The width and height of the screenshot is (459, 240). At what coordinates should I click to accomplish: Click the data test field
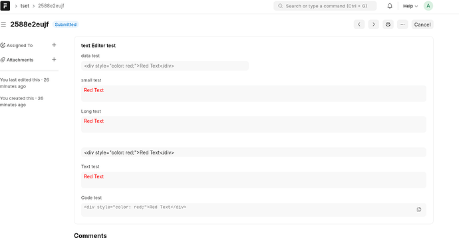coord(165,66)
